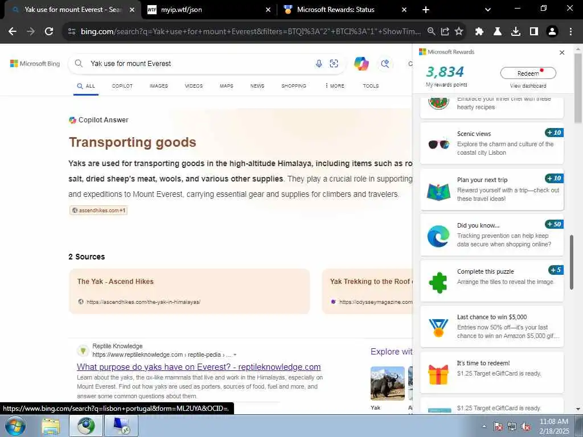
Task: Click the rewards panel scrollbar thumb
Action: point(572,262)
